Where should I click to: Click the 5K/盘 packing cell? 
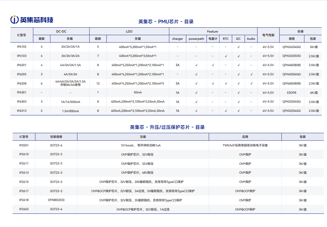314,47
